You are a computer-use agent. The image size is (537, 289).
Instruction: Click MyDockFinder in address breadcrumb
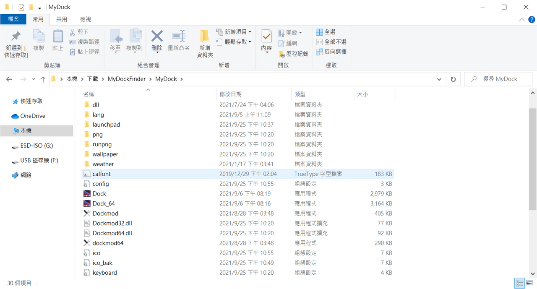tap(127, 79)
